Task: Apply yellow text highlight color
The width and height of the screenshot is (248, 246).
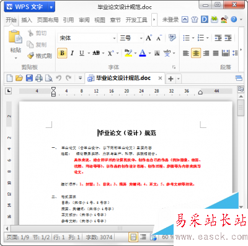Action: (128, 53)
